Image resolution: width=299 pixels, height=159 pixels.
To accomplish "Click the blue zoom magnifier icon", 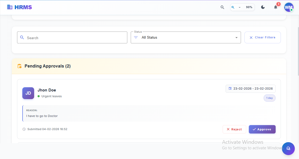I will point(233,7).
